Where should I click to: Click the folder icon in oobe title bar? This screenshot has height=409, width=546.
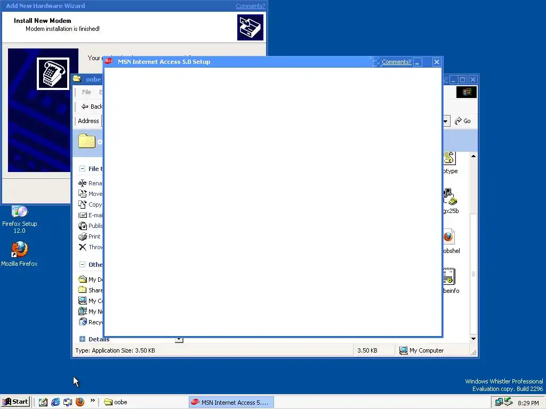click(77, 79)
